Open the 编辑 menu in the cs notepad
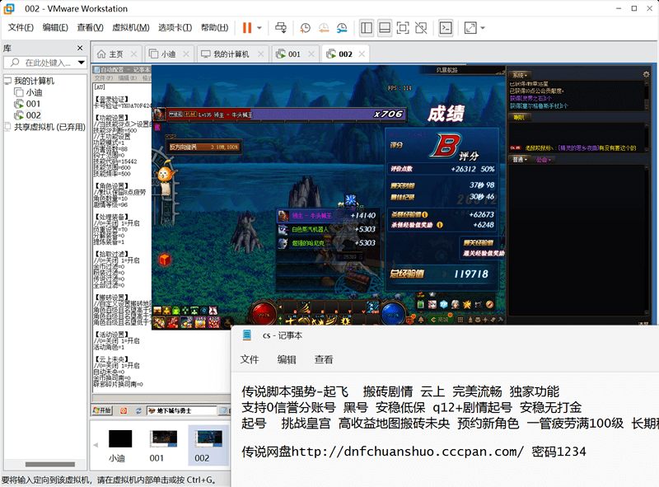The width and height of the screenshot is (659, 487). tap(287, 359)
